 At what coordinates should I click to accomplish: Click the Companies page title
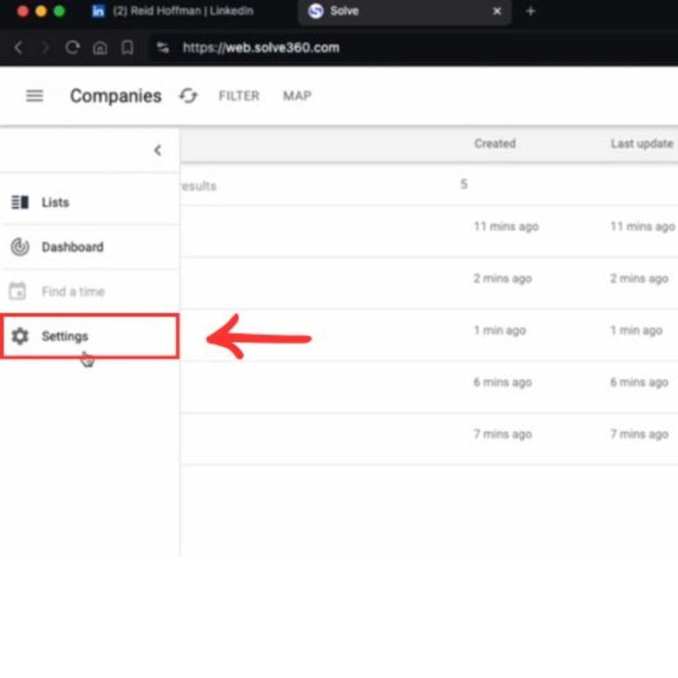(116, 96)
